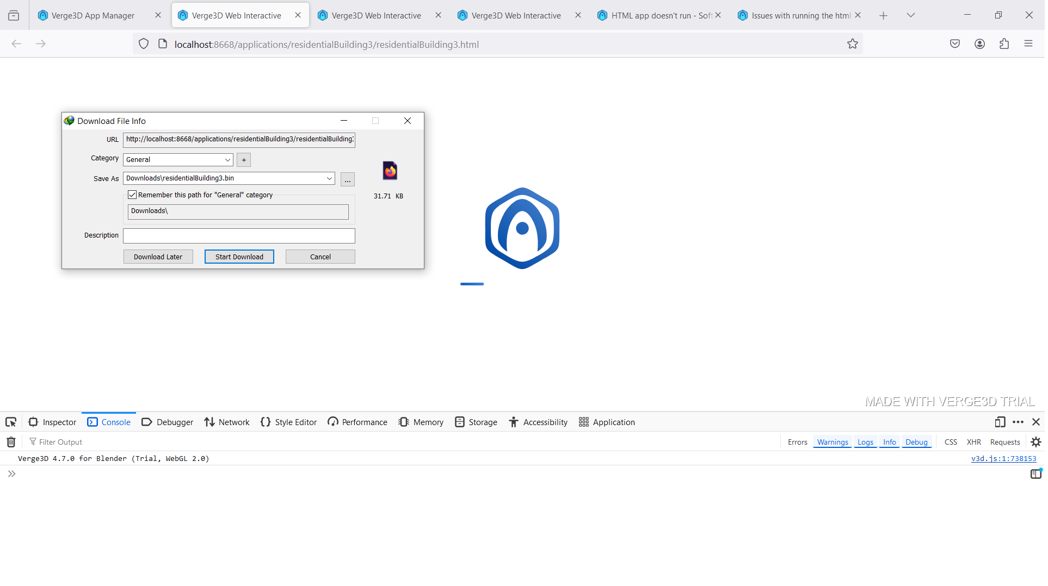The image size is (1048, 586).
Task: Open Firefox account menu
Action: (979, 44)
